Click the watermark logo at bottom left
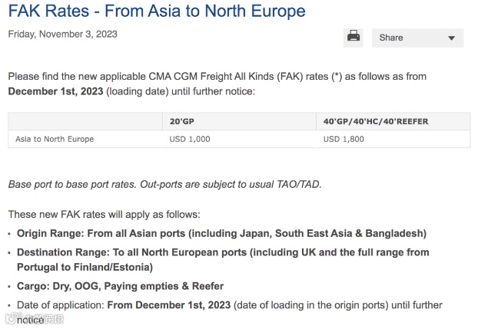This screenshot has width=478, height=329. click(34, 317)
